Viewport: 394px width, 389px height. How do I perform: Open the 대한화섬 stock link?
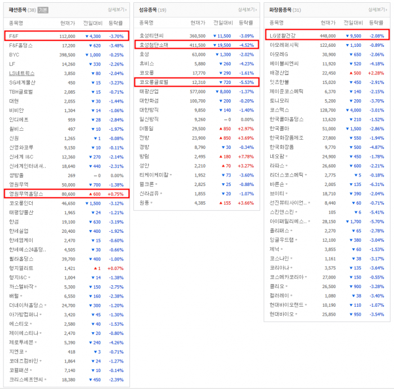(x=149, y=101)
